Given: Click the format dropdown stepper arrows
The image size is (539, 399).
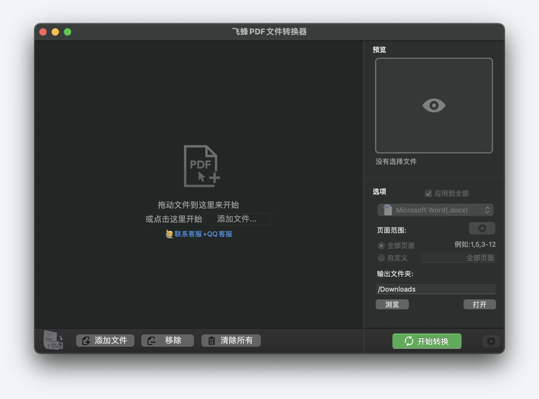Looking at the screenshot, I should pos(487,210).
